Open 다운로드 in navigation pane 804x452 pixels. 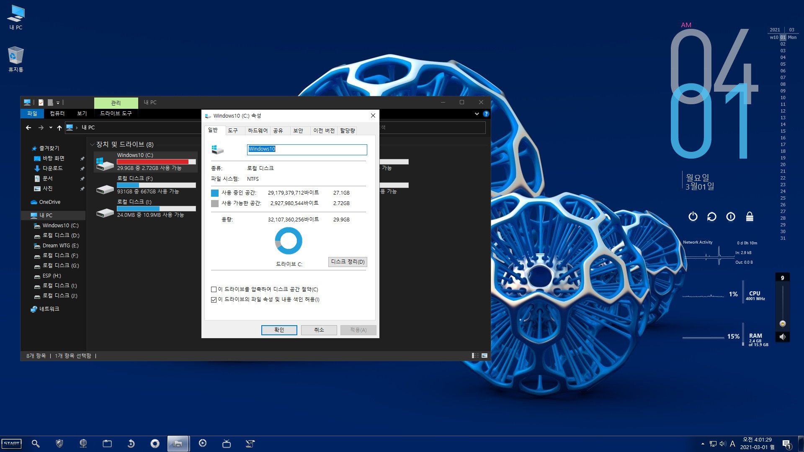pos(53,168)
